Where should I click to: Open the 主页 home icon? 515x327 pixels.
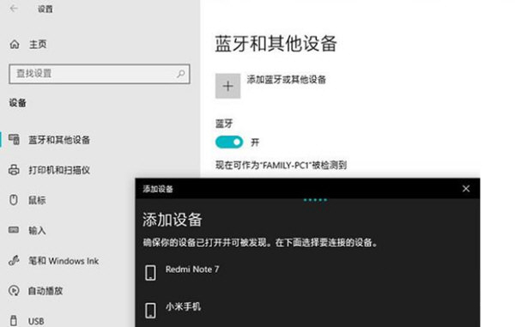tap(15, 44)
